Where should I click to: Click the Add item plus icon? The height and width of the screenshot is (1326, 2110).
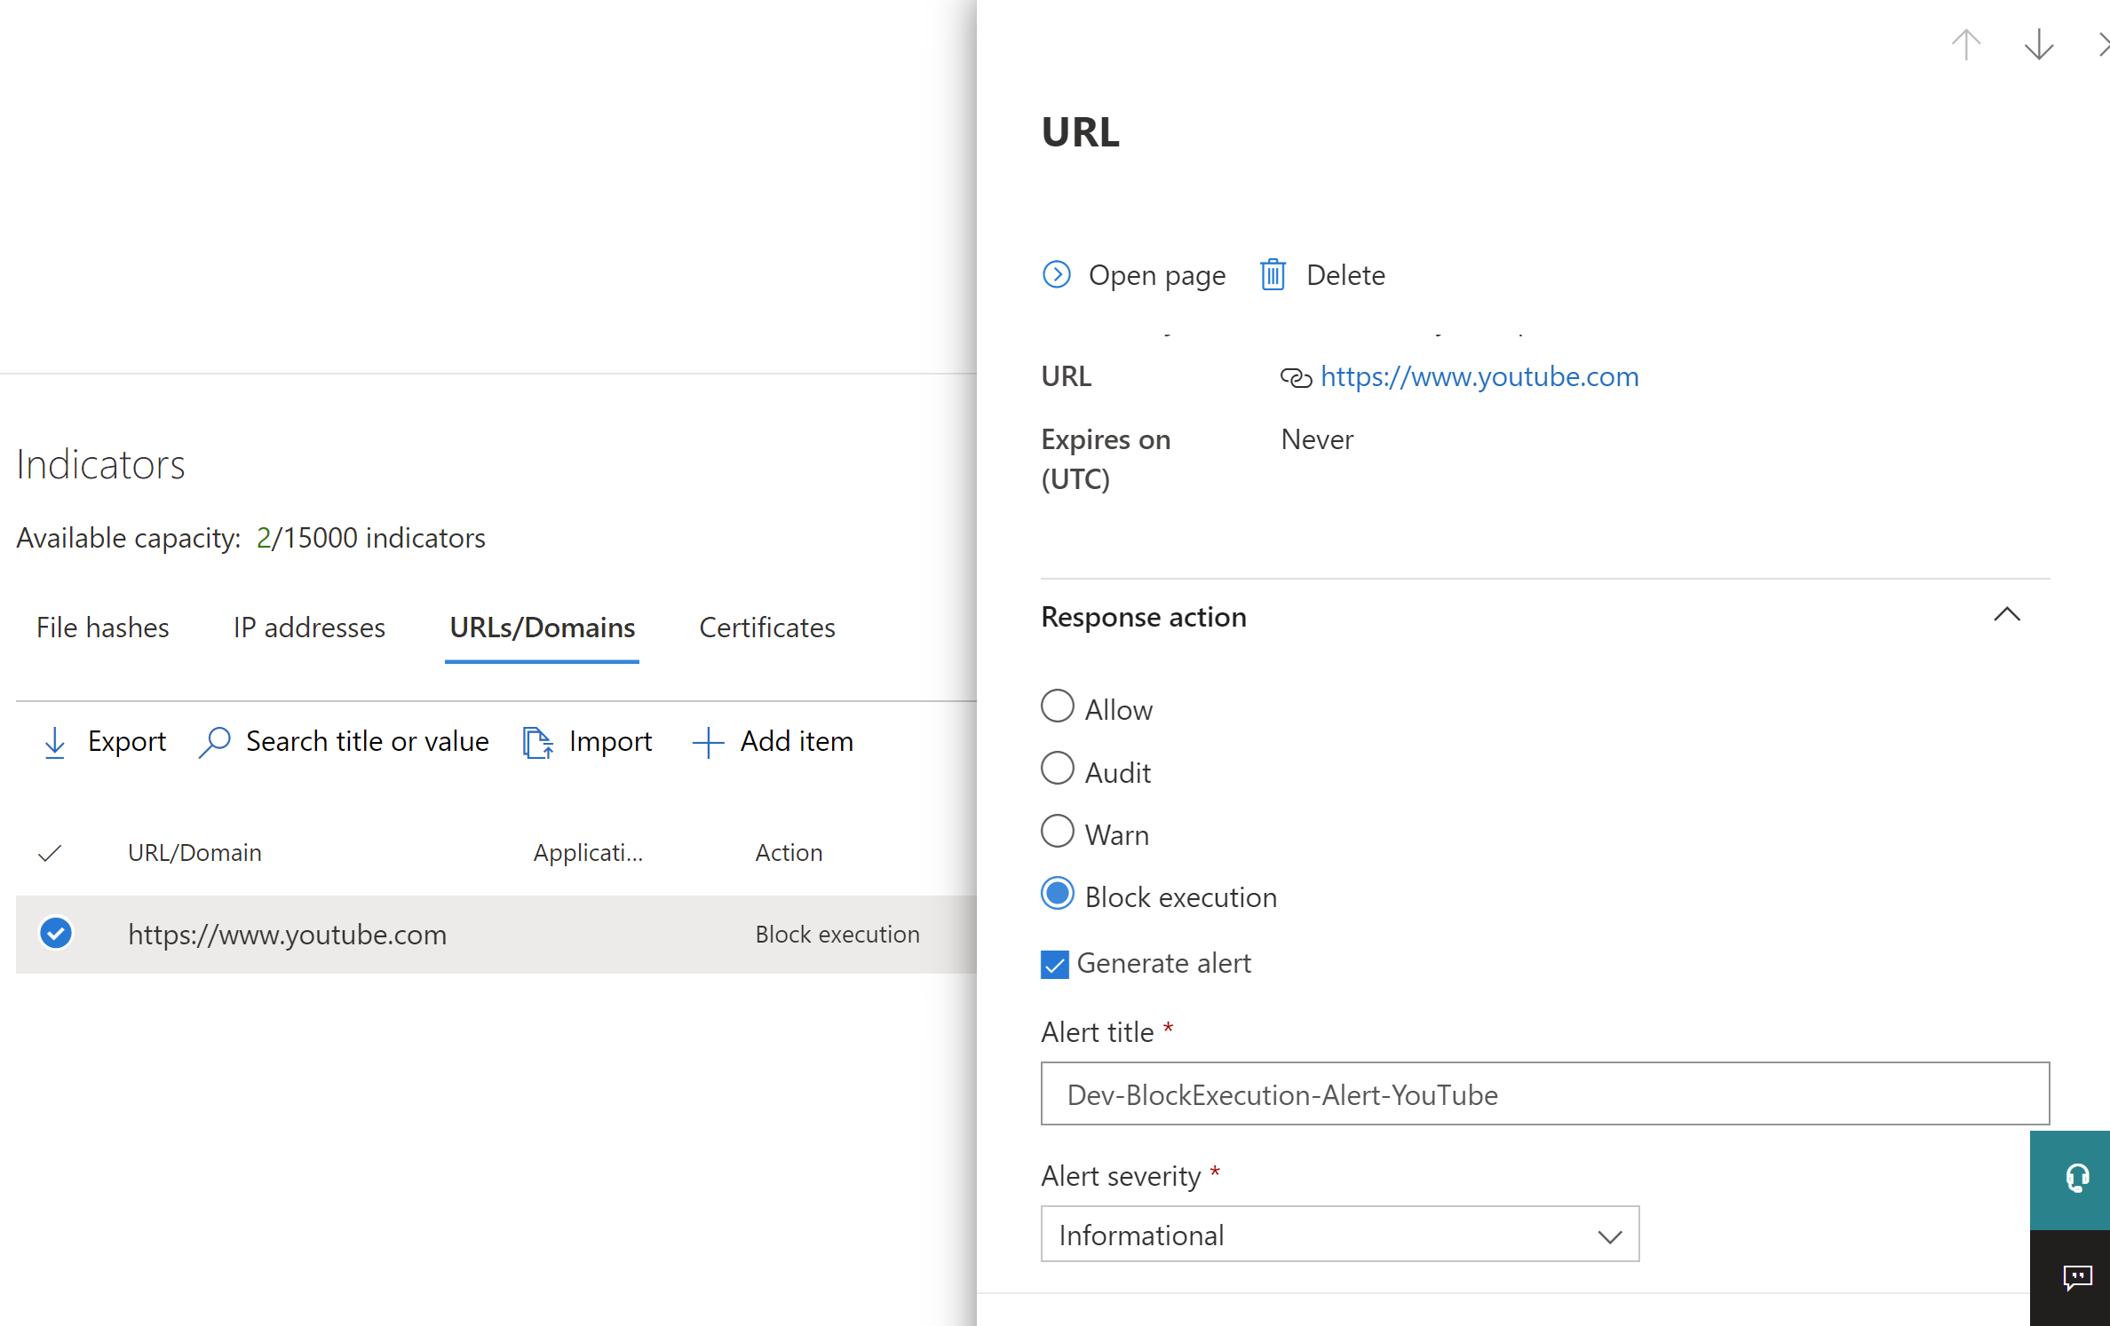[x=706, y=742]
